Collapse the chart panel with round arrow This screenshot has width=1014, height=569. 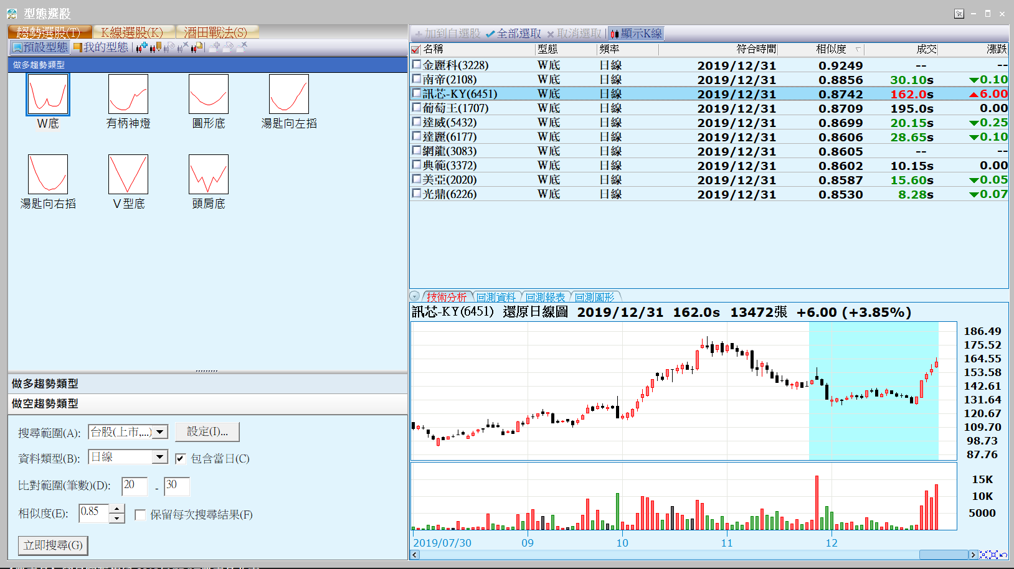click(415, 297)
